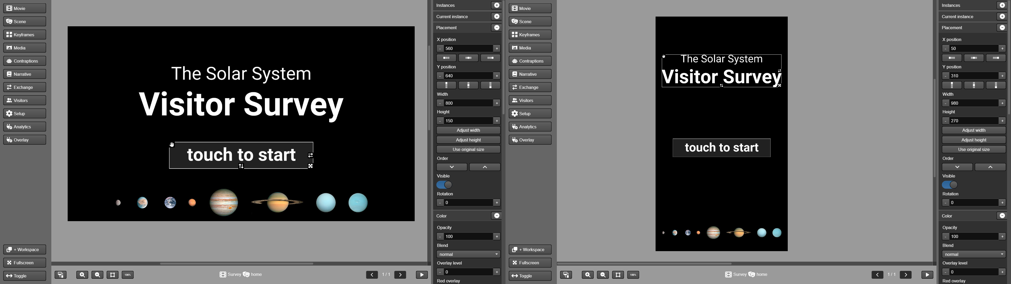
Task: Align to top below Y position 310
Action: [952, 85]
